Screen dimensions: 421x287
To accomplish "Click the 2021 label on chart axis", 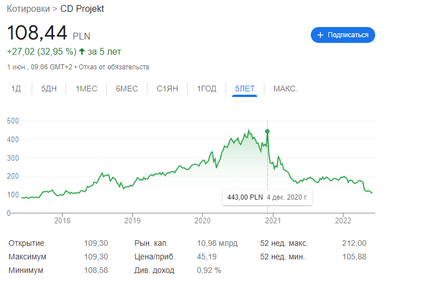I will [x=273, y=220].
